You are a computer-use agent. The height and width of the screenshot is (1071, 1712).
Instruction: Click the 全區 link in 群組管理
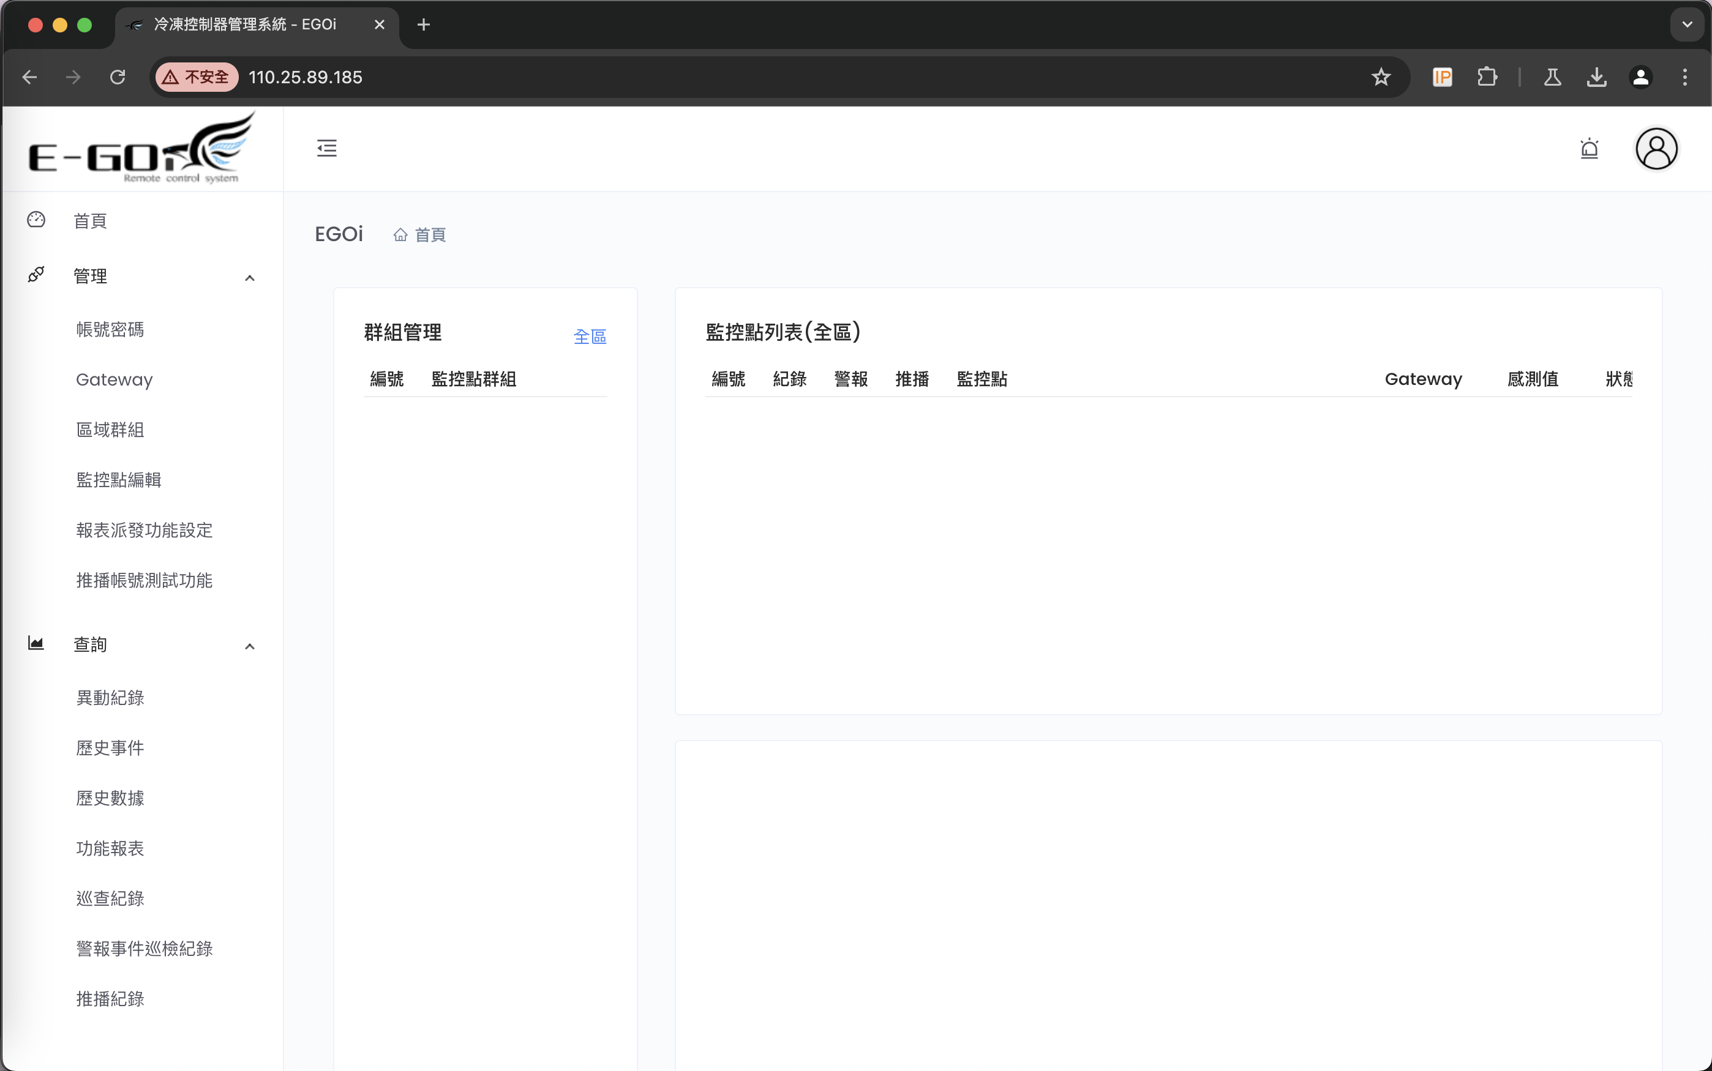(x=590, y=337)
